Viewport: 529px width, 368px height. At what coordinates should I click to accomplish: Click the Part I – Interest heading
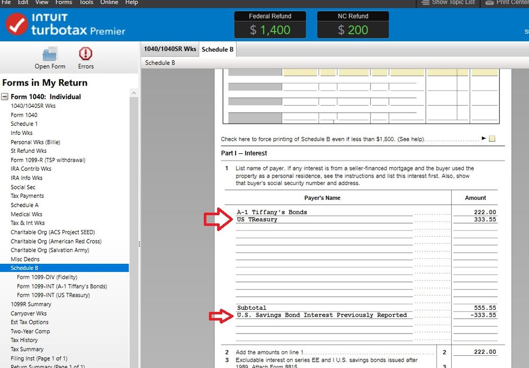click(x=244, y=153)
